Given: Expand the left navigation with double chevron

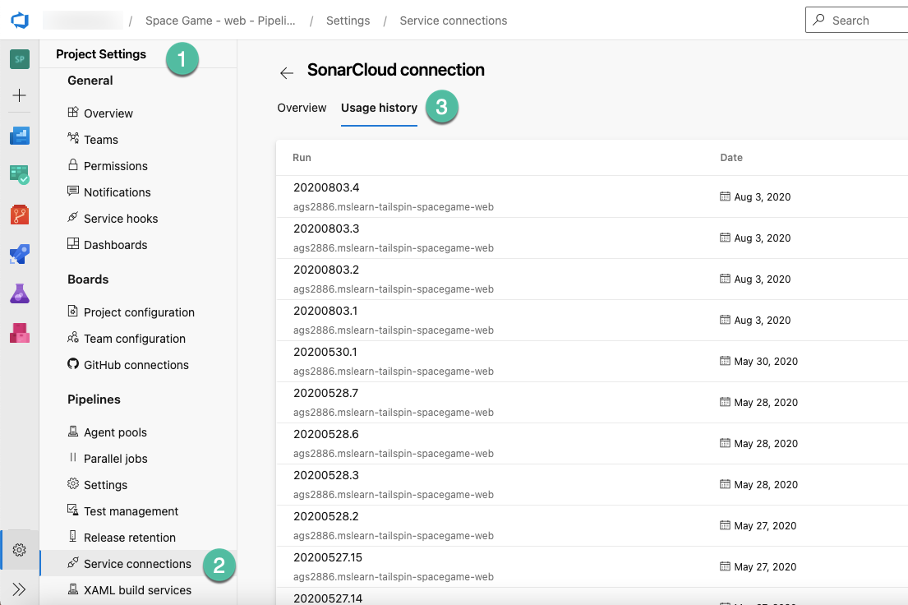Looking at the screenshot, I should pos(19,589).
